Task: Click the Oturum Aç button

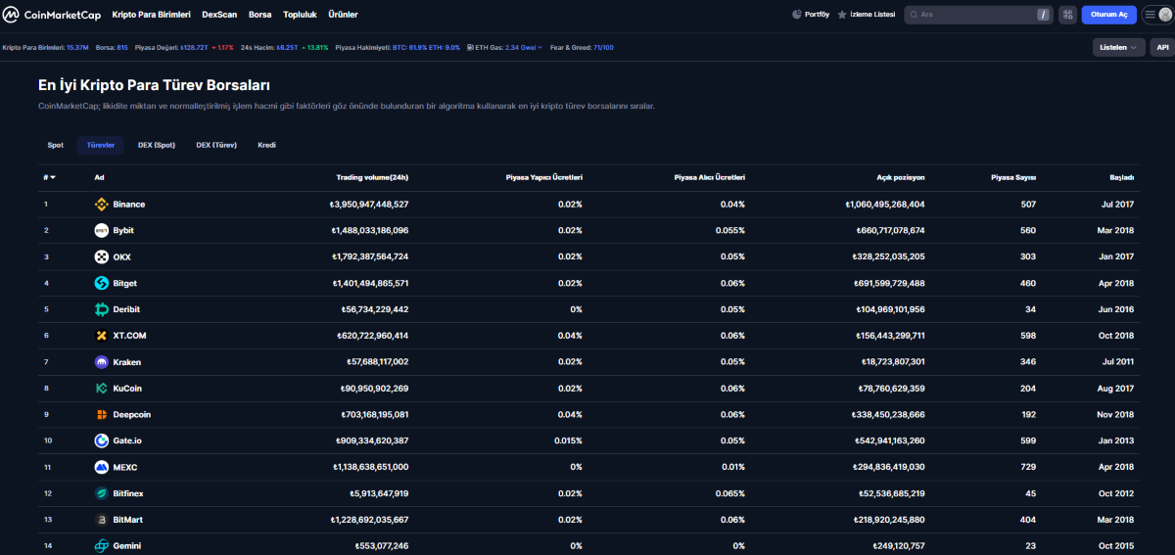Action: (1109, 15)
